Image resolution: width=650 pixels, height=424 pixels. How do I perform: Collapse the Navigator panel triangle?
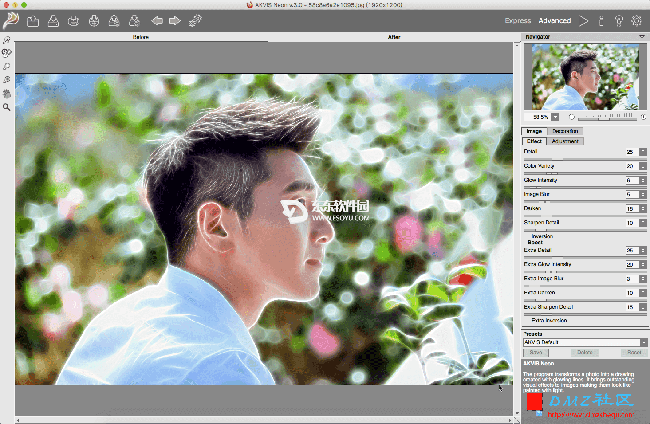pos(642,37)
